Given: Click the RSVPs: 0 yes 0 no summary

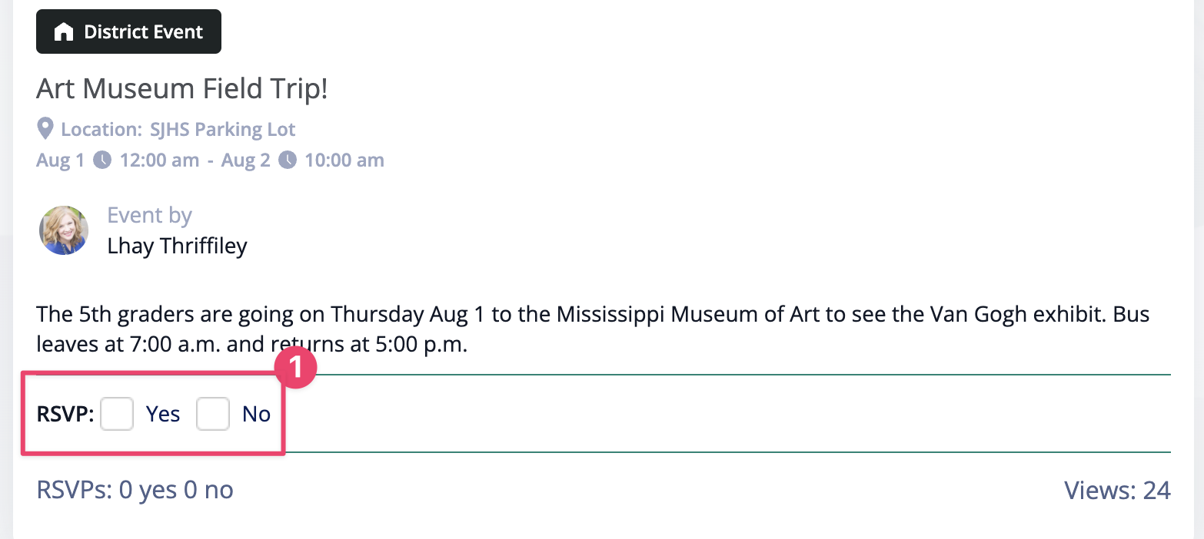Looking at the screenshot, I should click(135, 489).
